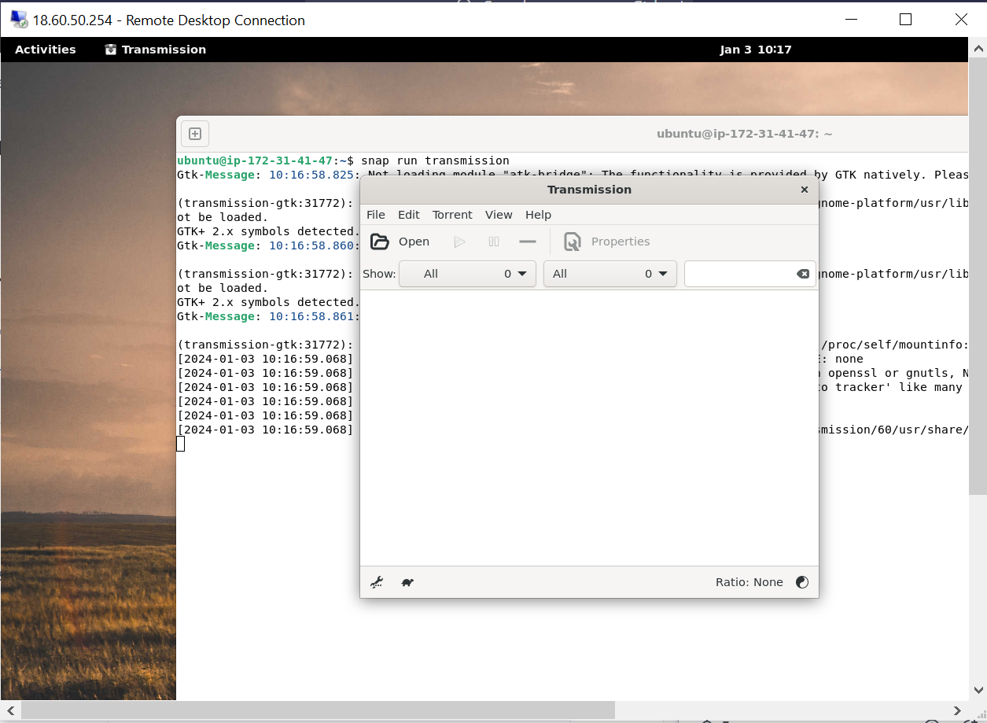Open preferences with the wrench icon
The image size is (987, 723).
pos(377,582)
